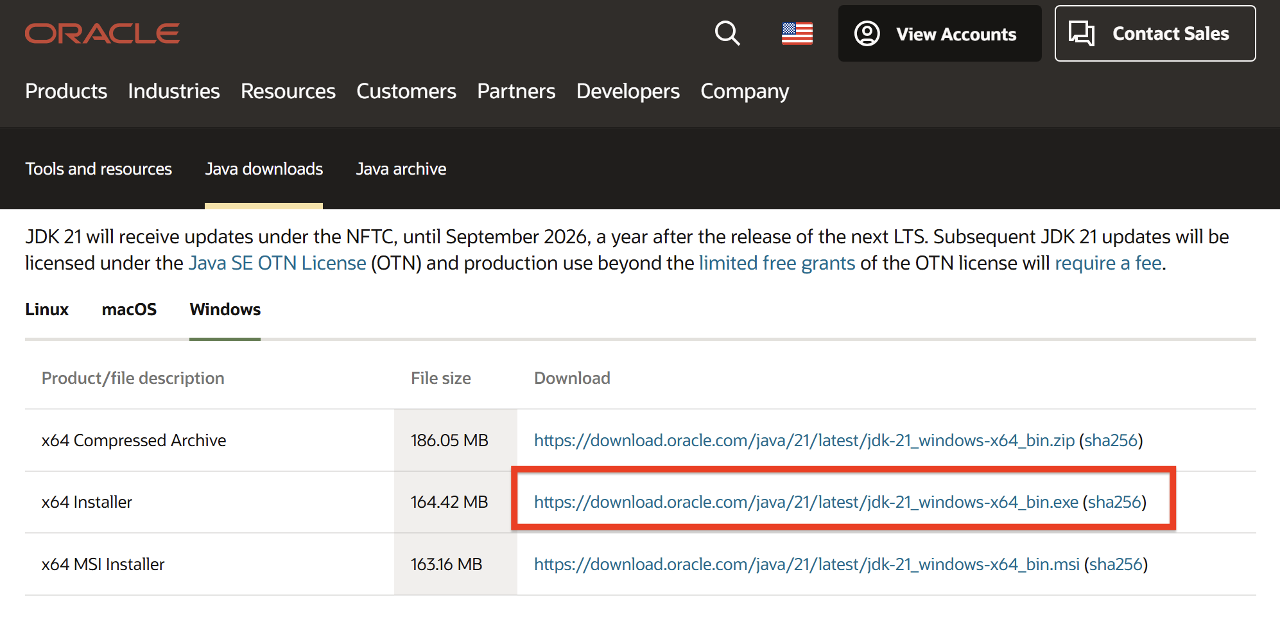This screenshot has height=633, width=1280.
Task: Follow the limited free grants link
Action: pos(777,263)
